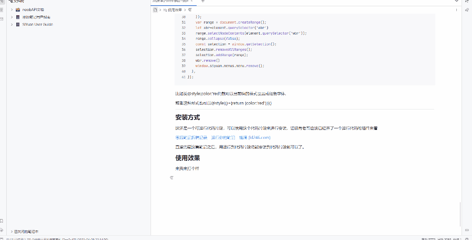Click the SiYuan User Guide book icon

18,24
